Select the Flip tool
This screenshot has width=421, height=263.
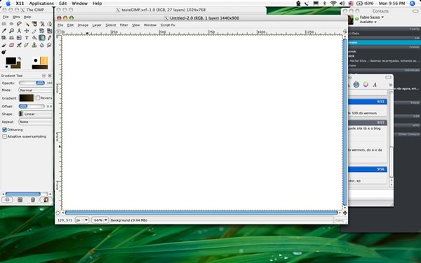pos(19,38)
